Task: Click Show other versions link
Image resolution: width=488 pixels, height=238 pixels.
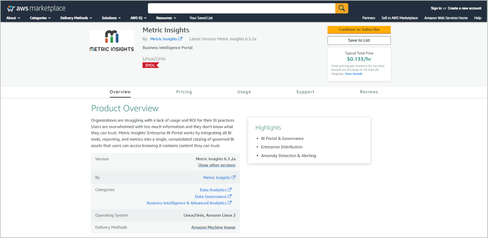Action: coord(217,165)
